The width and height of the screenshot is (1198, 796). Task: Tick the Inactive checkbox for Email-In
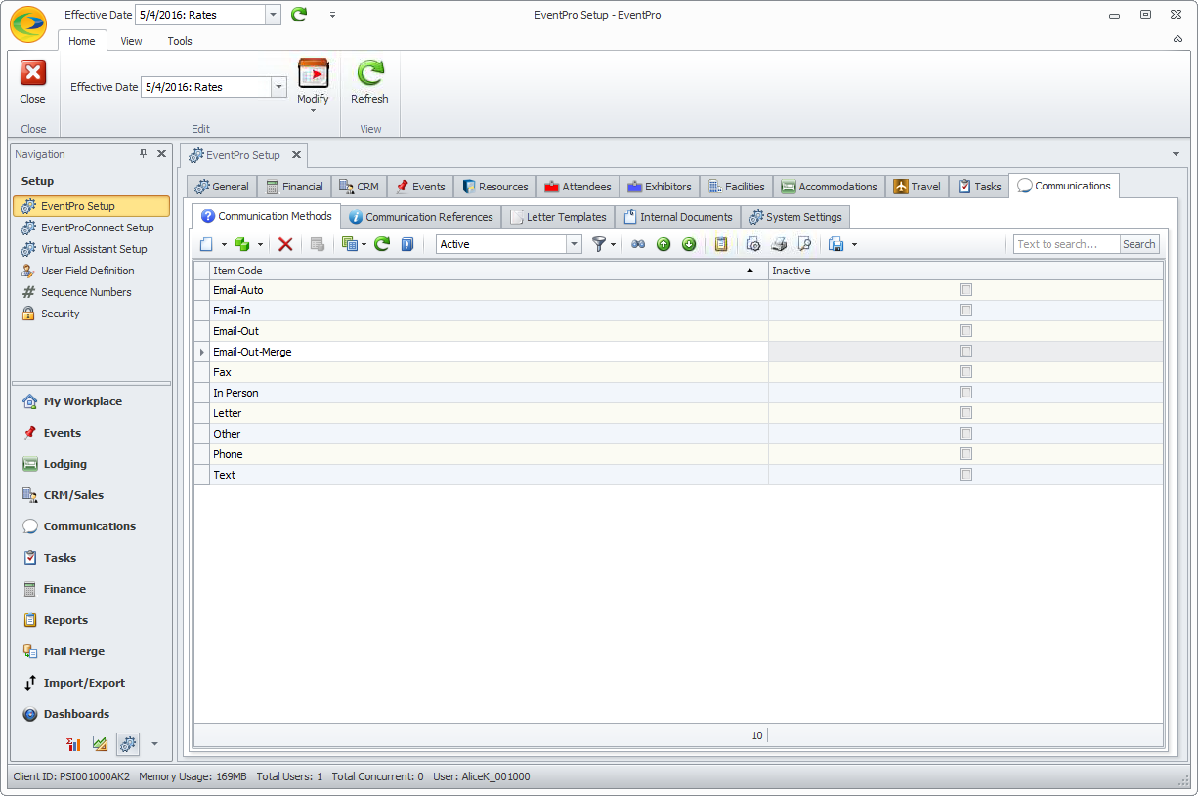tap(965, 311)
